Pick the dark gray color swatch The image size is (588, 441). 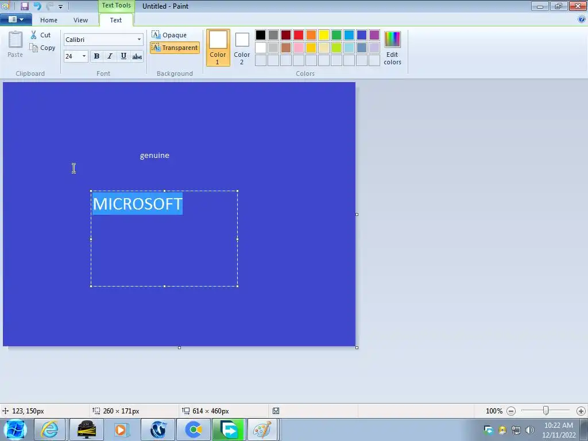point(273,35)
